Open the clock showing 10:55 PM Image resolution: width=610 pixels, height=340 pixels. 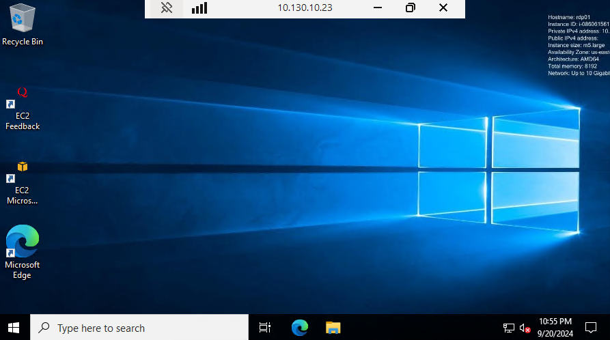tap(555, 327)
